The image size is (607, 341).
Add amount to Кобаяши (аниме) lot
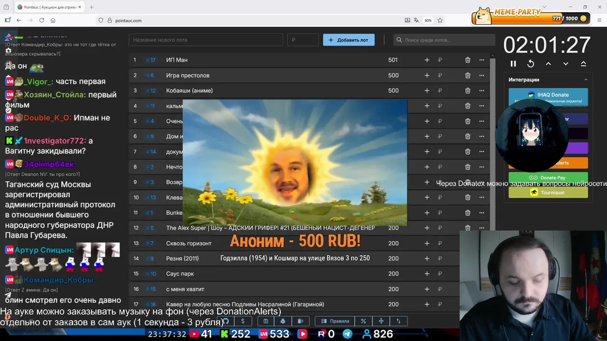(427, 90)
